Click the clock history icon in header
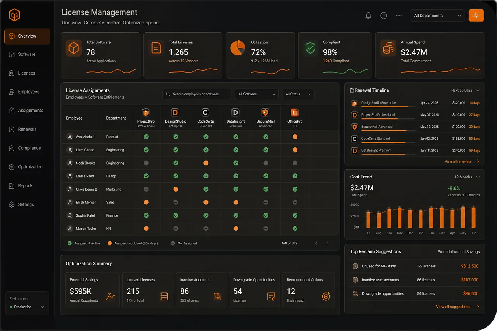Viewport: 497px width, 331px height. pos(384,16)
